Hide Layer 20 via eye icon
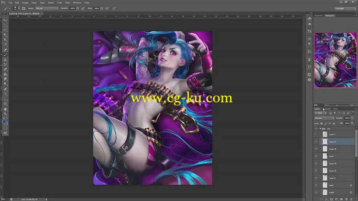The width and height of the screenshot is (358, 201). [316, 149]
